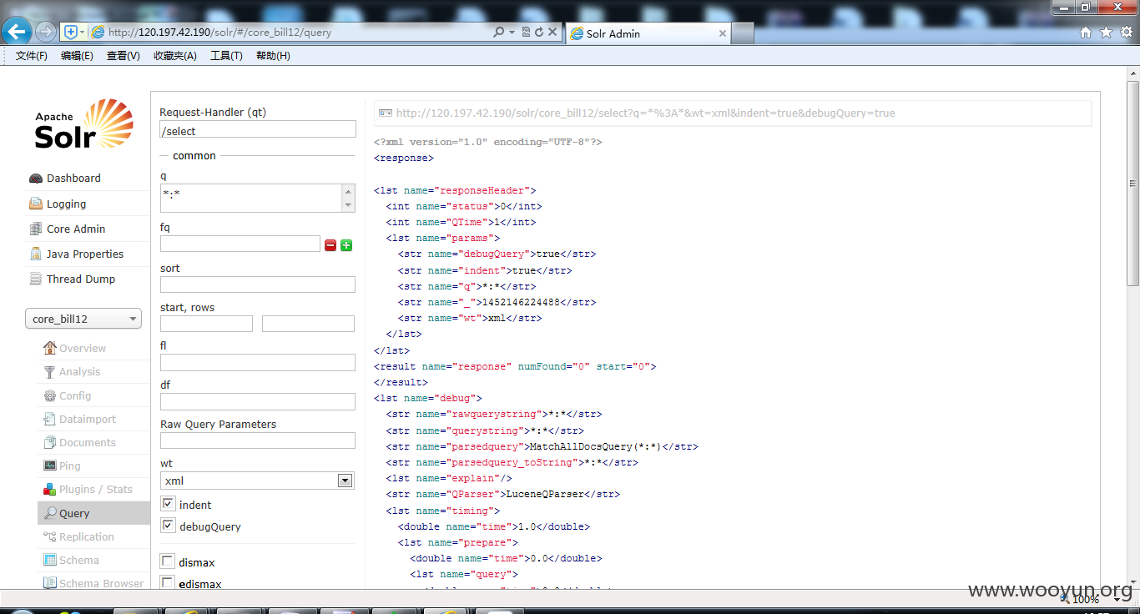Open the 工具(T) menu
The width and height of the screenshot is (1140, 614).
pyautogui.click(x=226, y=56)
